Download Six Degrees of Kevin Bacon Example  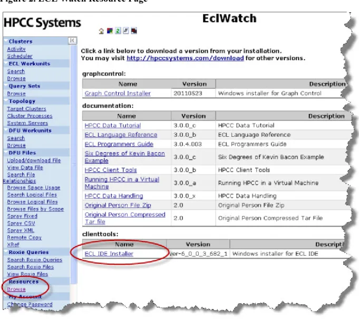tap(124, 157)
